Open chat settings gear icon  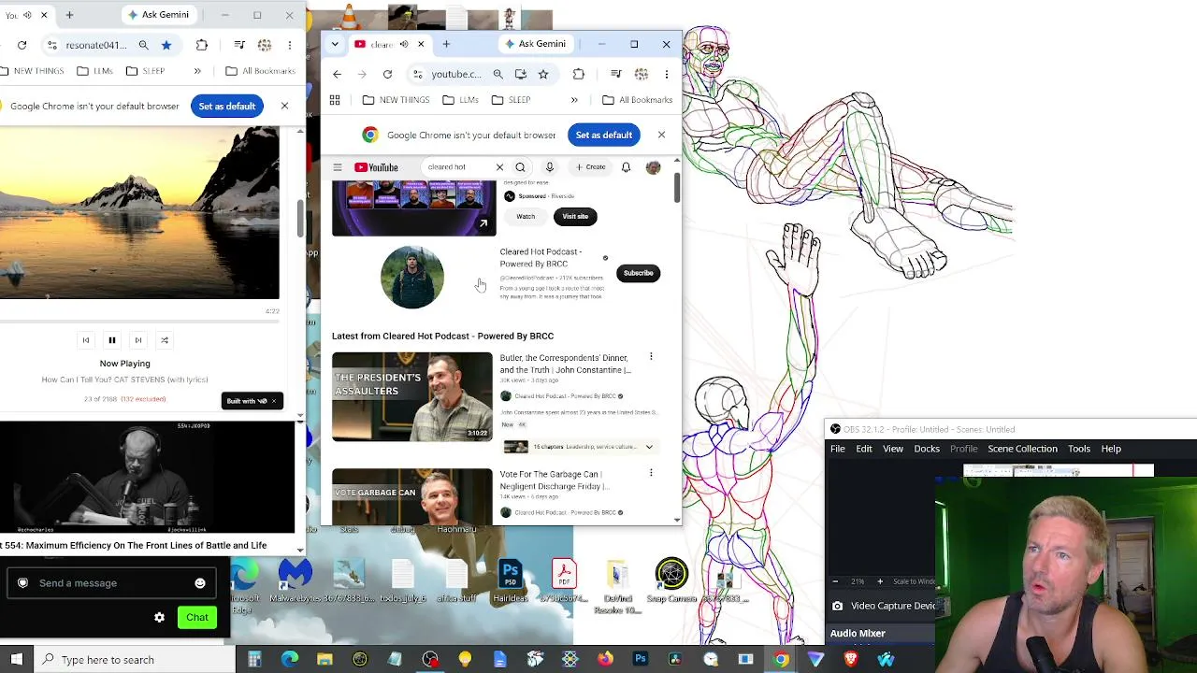pos(159,617)
